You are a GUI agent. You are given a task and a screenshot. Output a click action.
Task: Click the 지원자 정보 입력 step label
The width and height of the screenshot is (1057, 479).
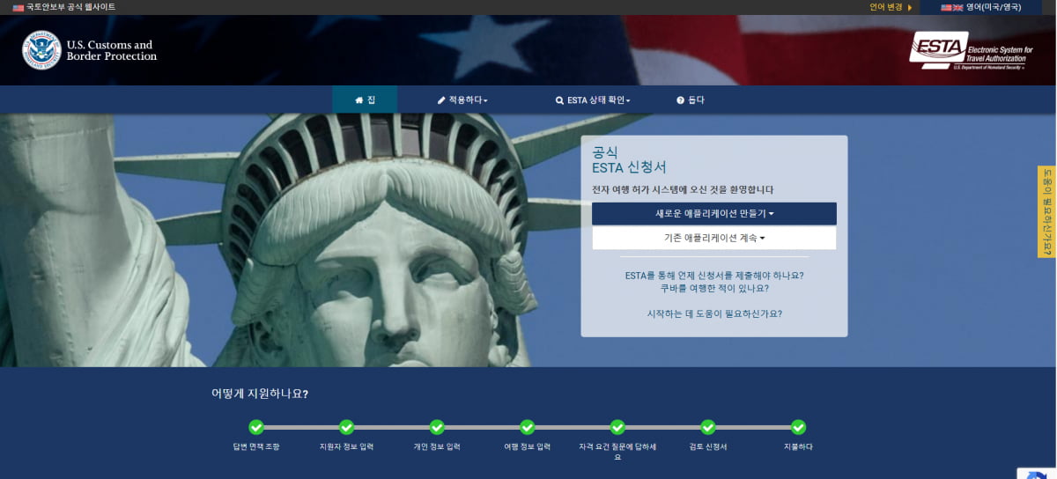346,446
